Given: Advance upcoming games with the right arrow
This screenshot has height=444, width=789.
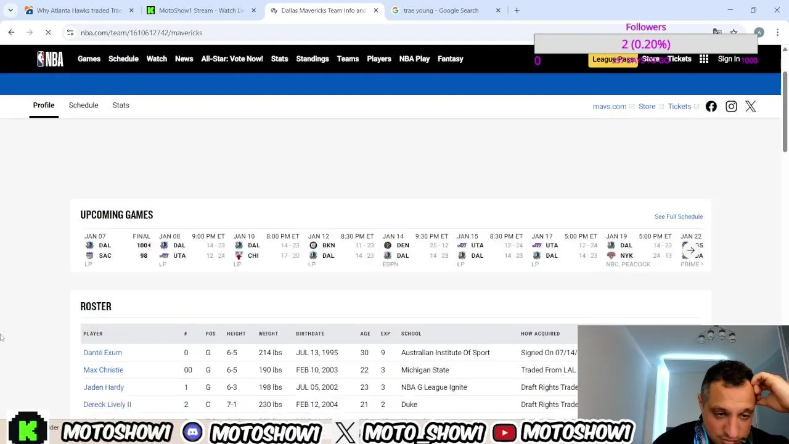Looking at the screenshot, I should [x=690, y=250].
